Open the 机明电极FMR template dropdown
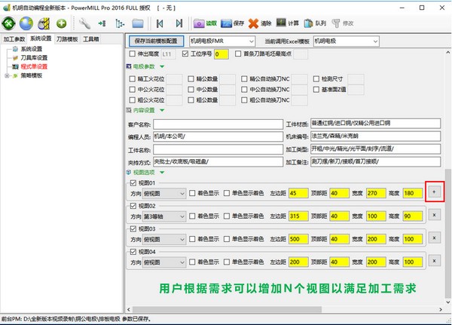Viewport: 452px width, 325px height. [223, 39]
